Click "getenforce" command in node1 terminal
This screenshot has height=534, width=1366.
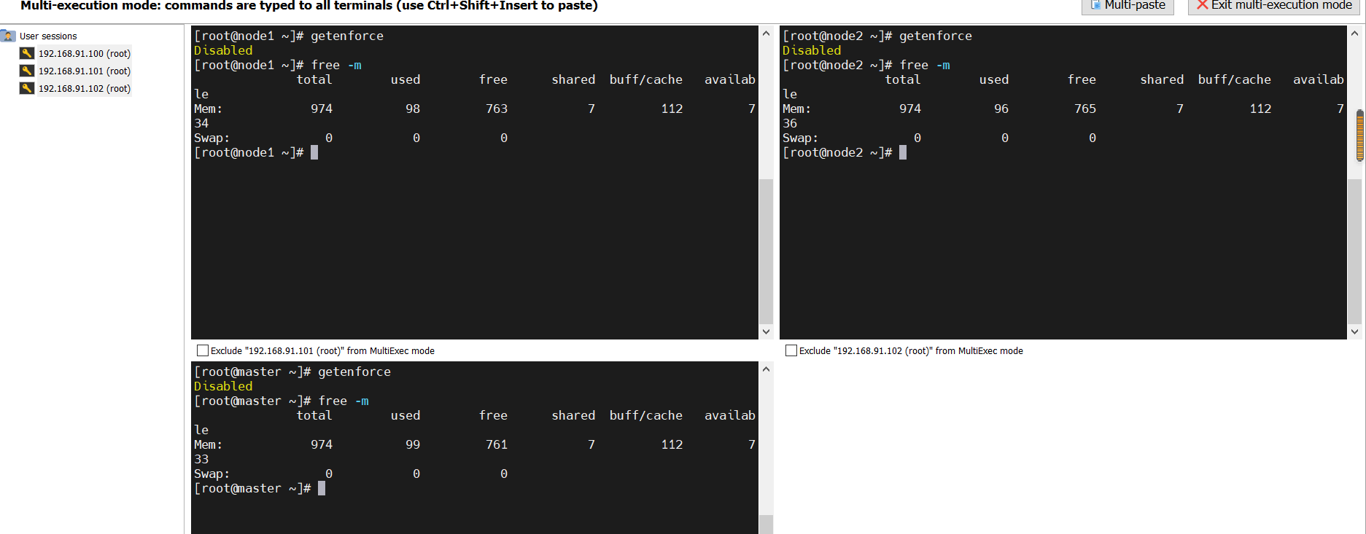point(347,36)
